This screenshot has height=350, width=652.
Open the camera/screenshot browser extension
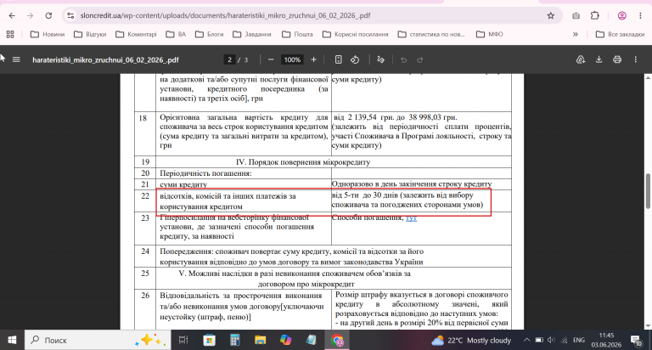pos(576,15)
